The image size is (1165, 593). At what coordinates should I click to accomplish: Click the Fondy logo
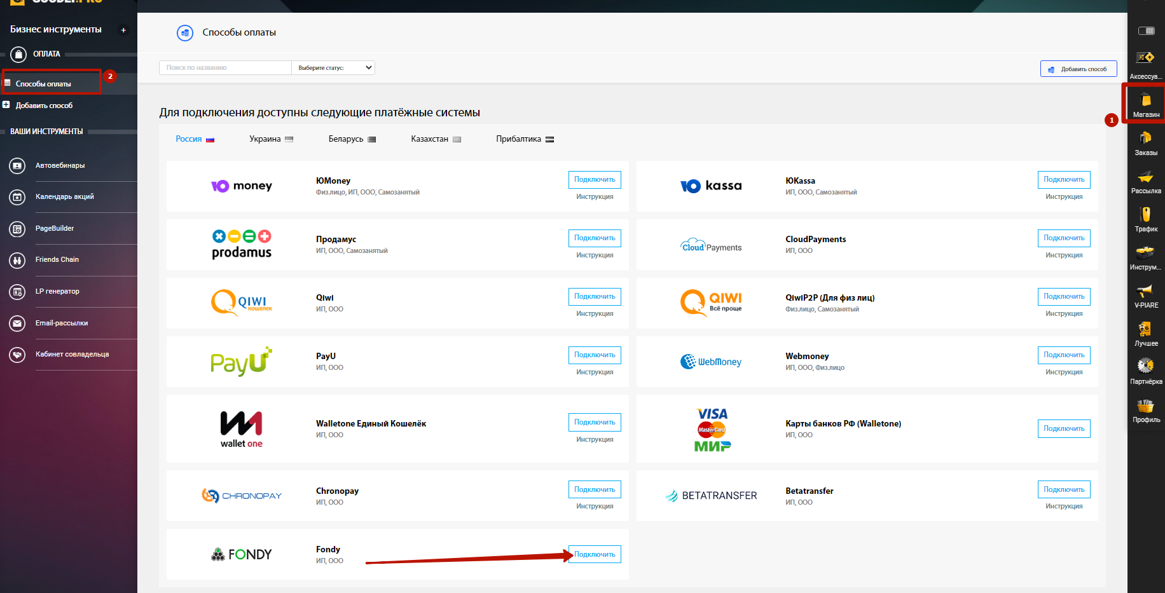pos(242,554)
